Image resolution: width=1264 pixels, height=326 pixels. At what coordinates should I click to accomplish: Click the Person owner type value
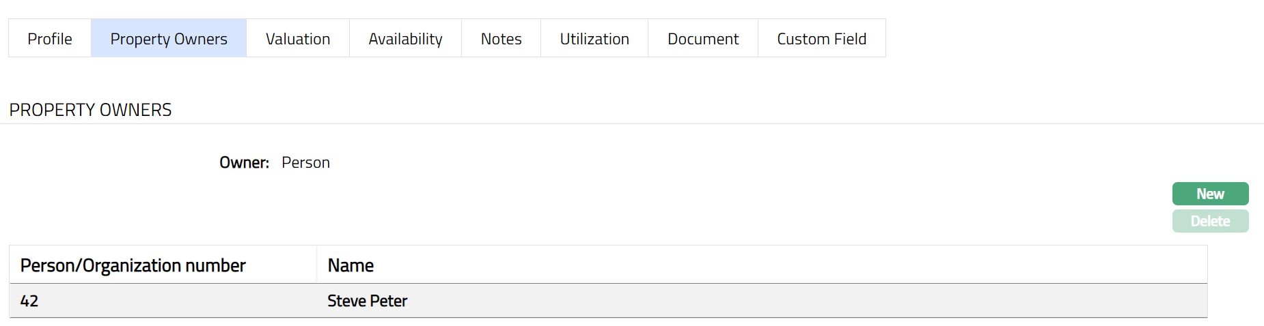click(x=305, y=162)
